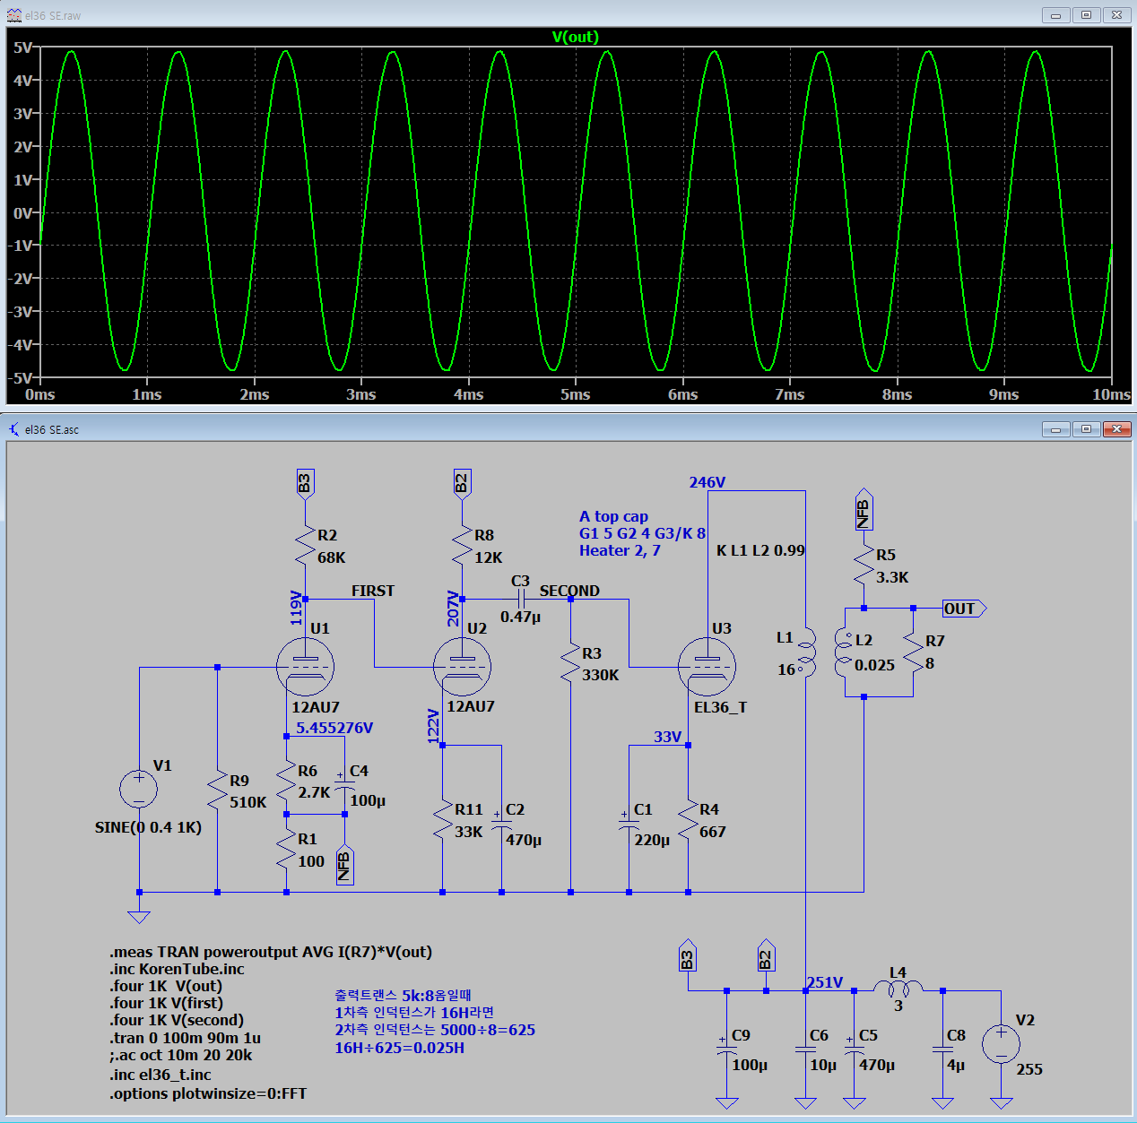This screenshot has height=1123, width=1137.
Task: Click the .inc el36_t.inc directive
Action: click(161, 1075)
